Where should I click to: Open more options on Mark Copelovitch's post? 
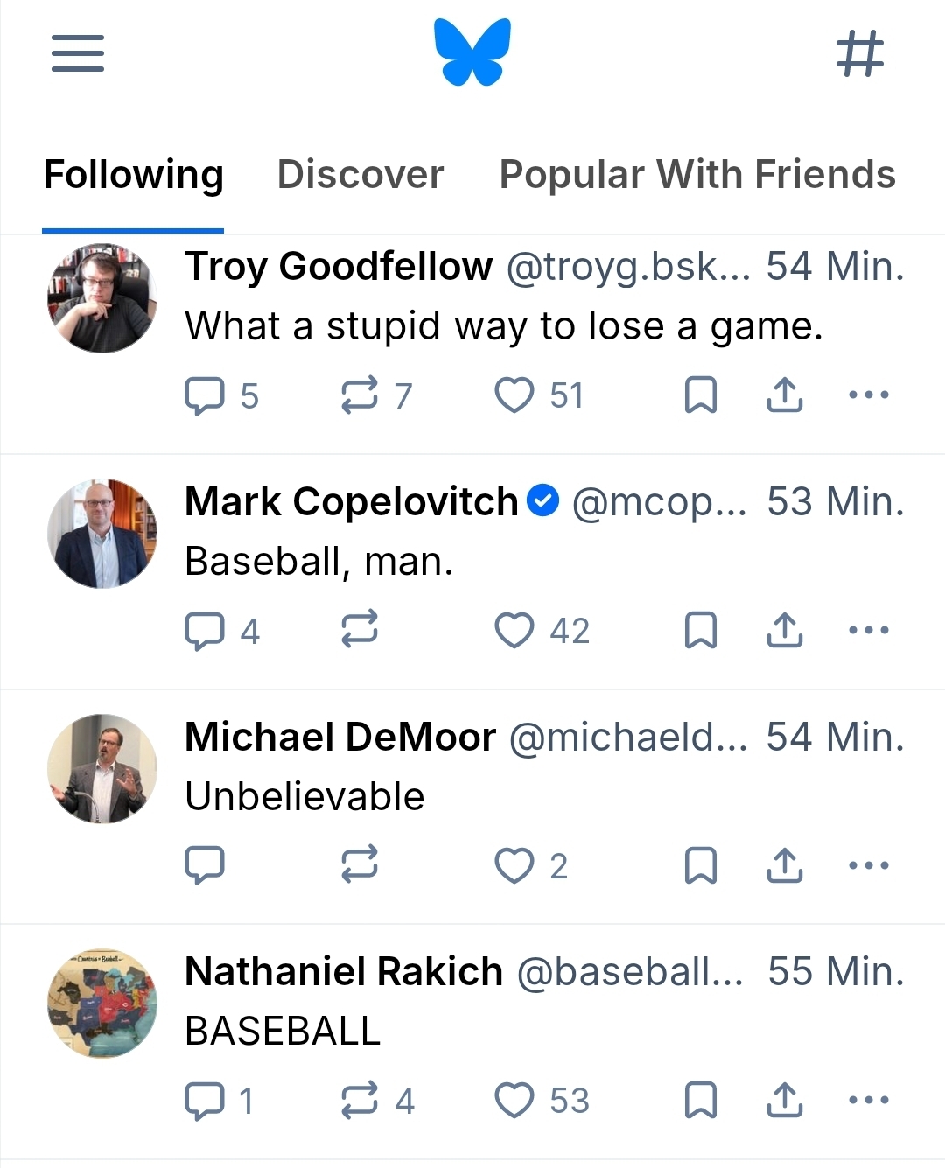pyautogui.click(x=869, y=631)
